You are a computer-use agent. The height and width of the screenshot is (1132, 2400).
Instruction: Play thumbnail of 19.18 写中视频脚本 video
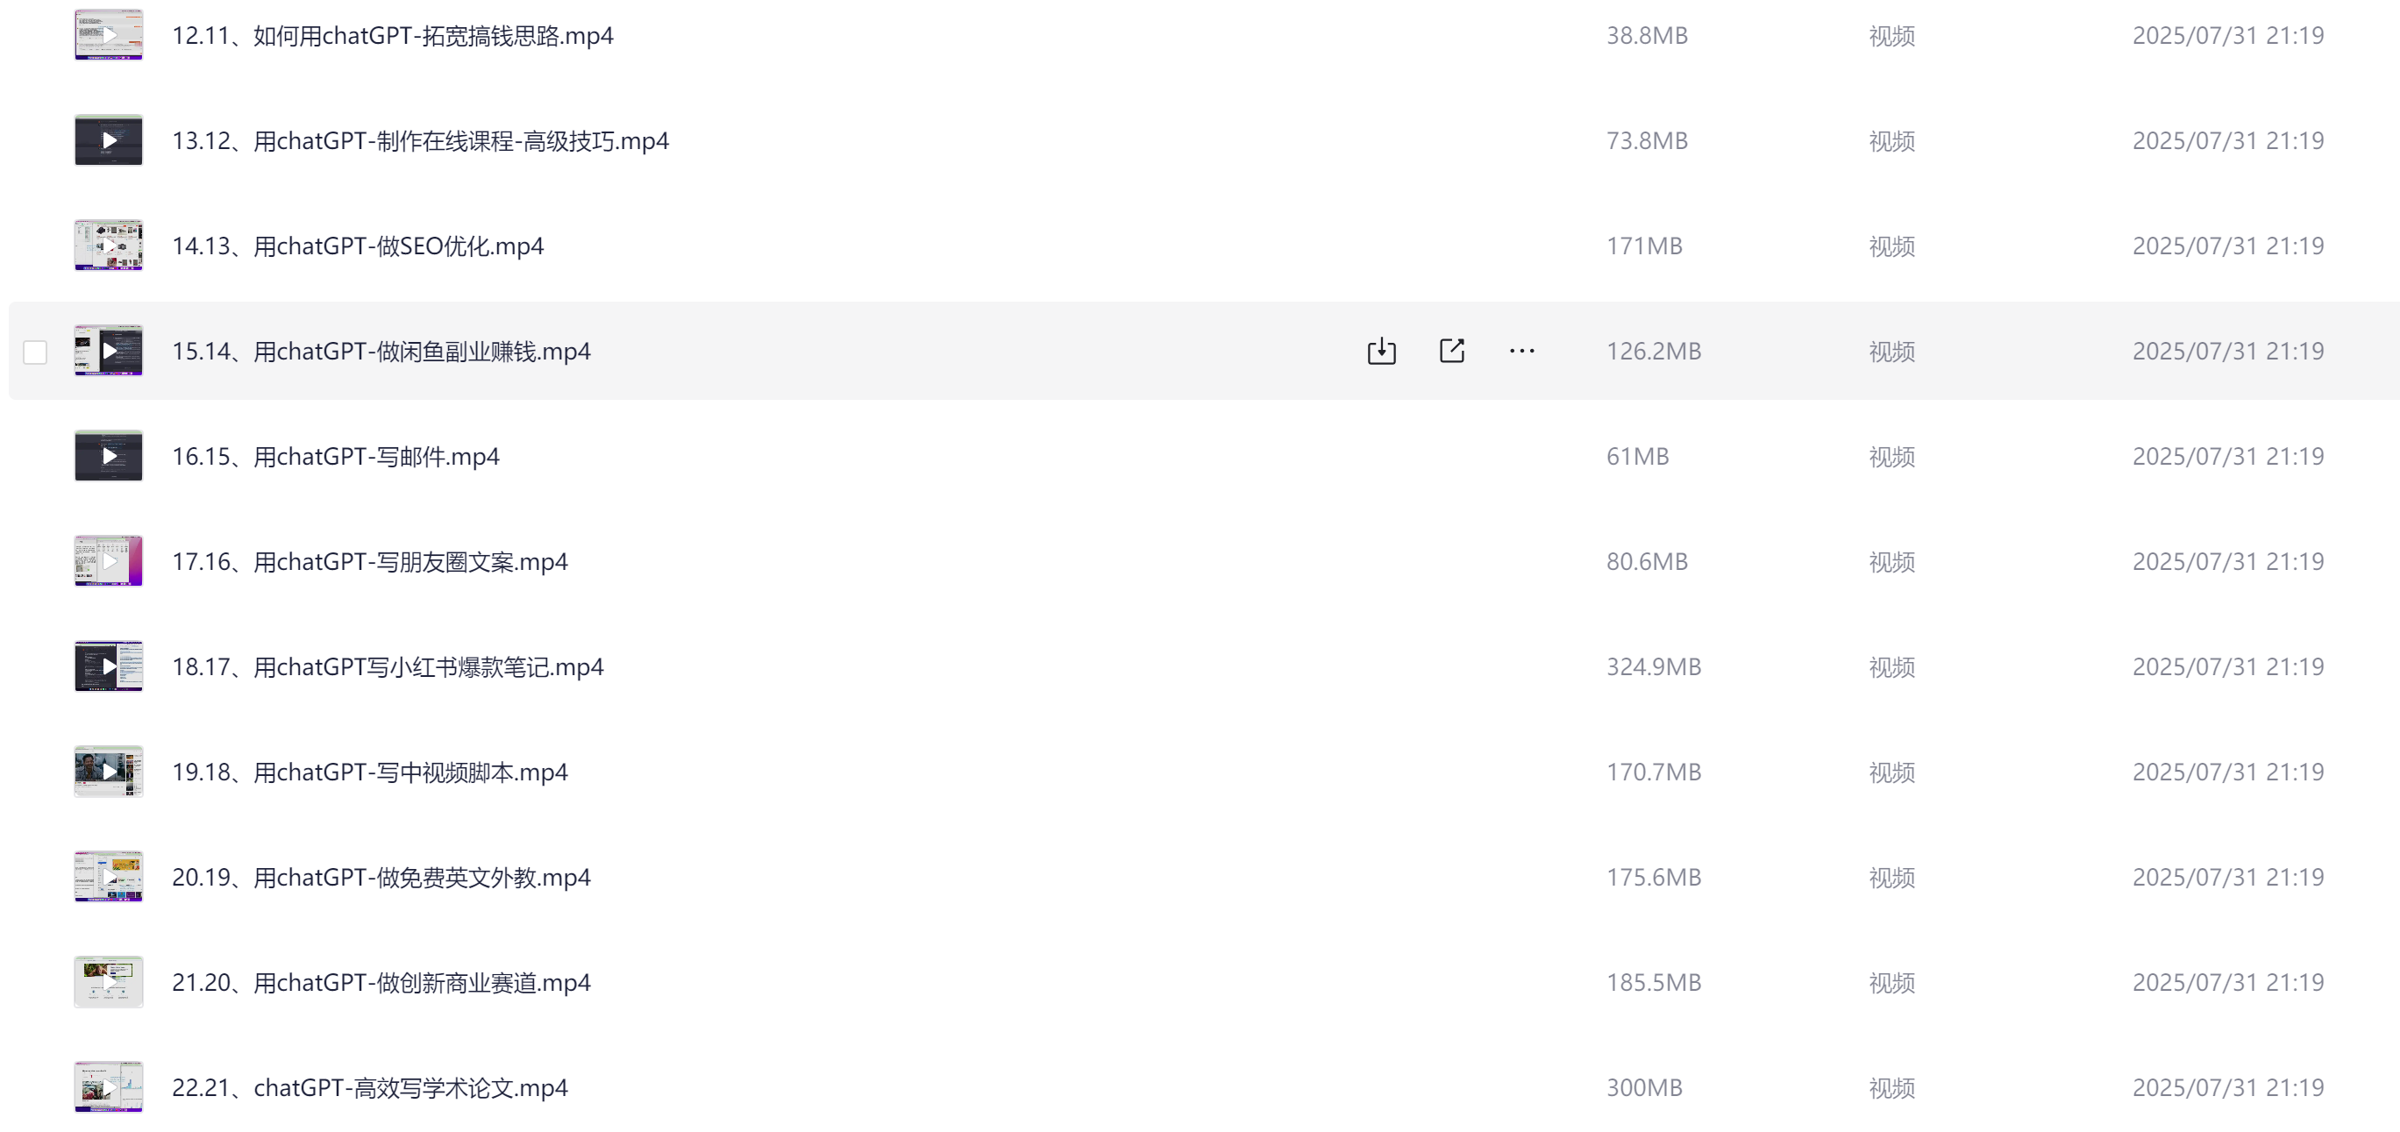(x=109, y=772)
